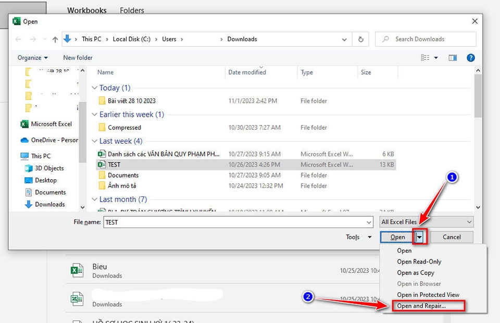Open the Help question mark icon
500x323 pixels.
click(x=471, y=58)
